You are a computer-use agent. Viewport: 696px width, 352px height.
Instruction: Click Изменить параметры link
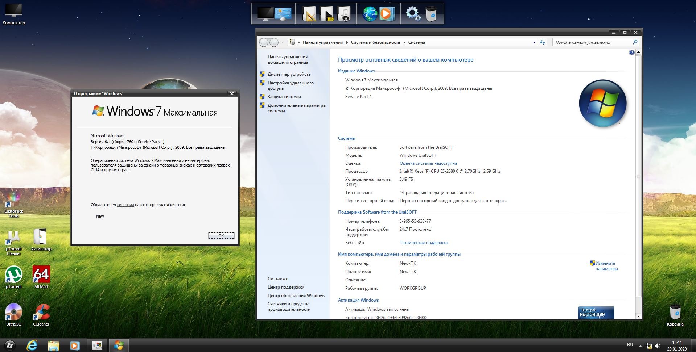click(606, 266)
